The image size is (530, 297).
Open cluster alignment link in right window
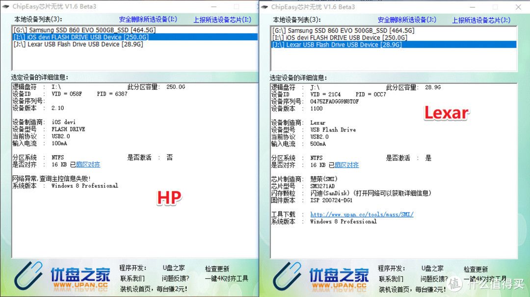pyautogui.click(x=346, y=165)
